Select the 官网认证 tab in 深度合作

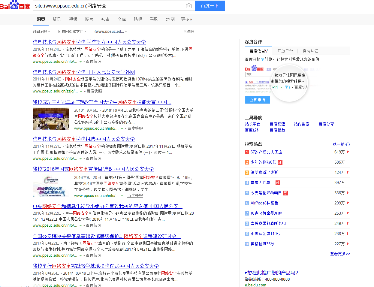click(x=310, y=51)
